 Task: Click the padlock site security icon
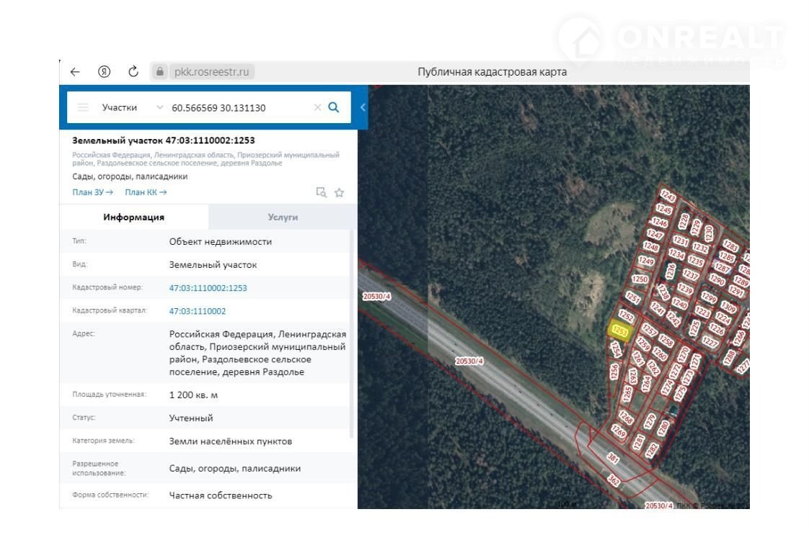(x=160, y=72)
